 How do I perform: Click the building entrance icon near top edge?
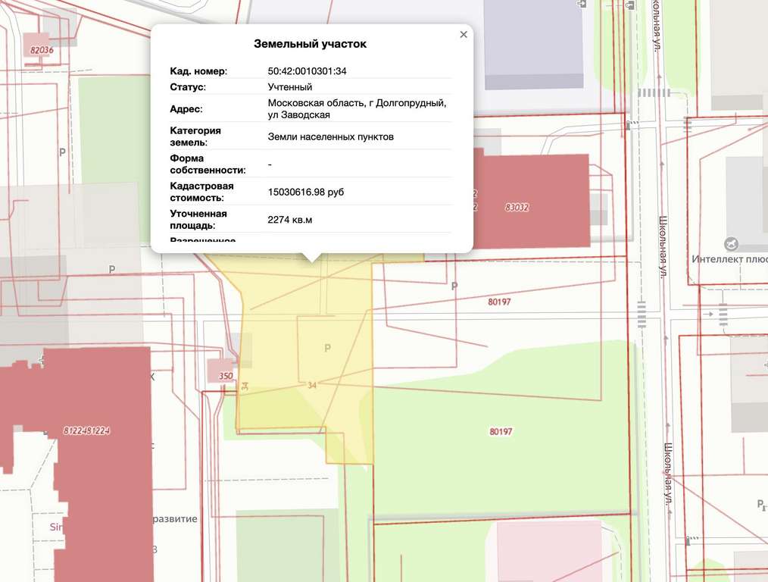pyautogui.click(x=582, y=4)
